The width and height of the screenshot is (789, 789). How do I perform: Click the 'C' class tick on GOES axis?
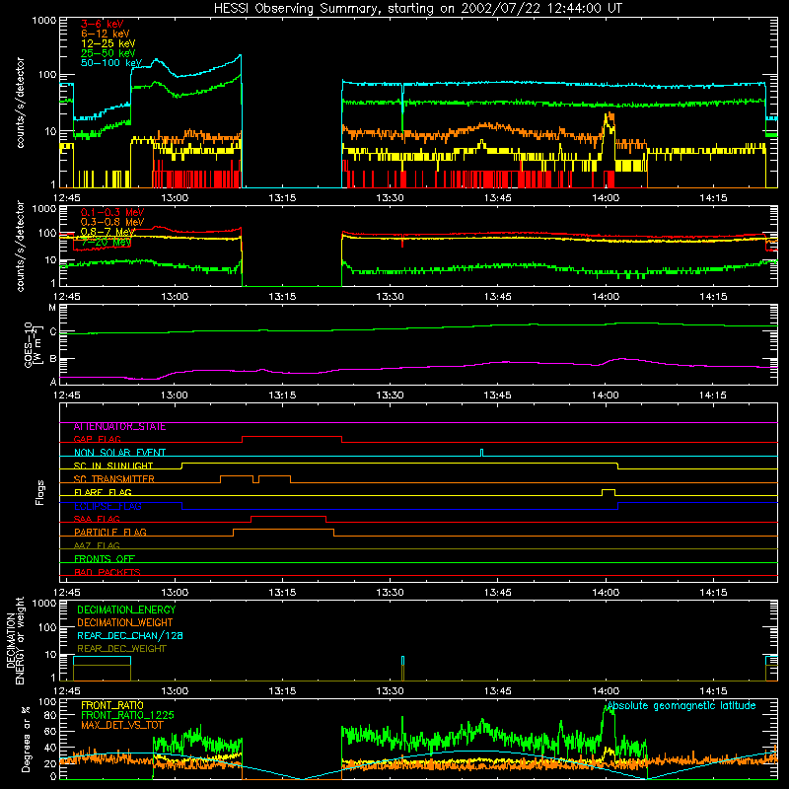pos(53,331)
